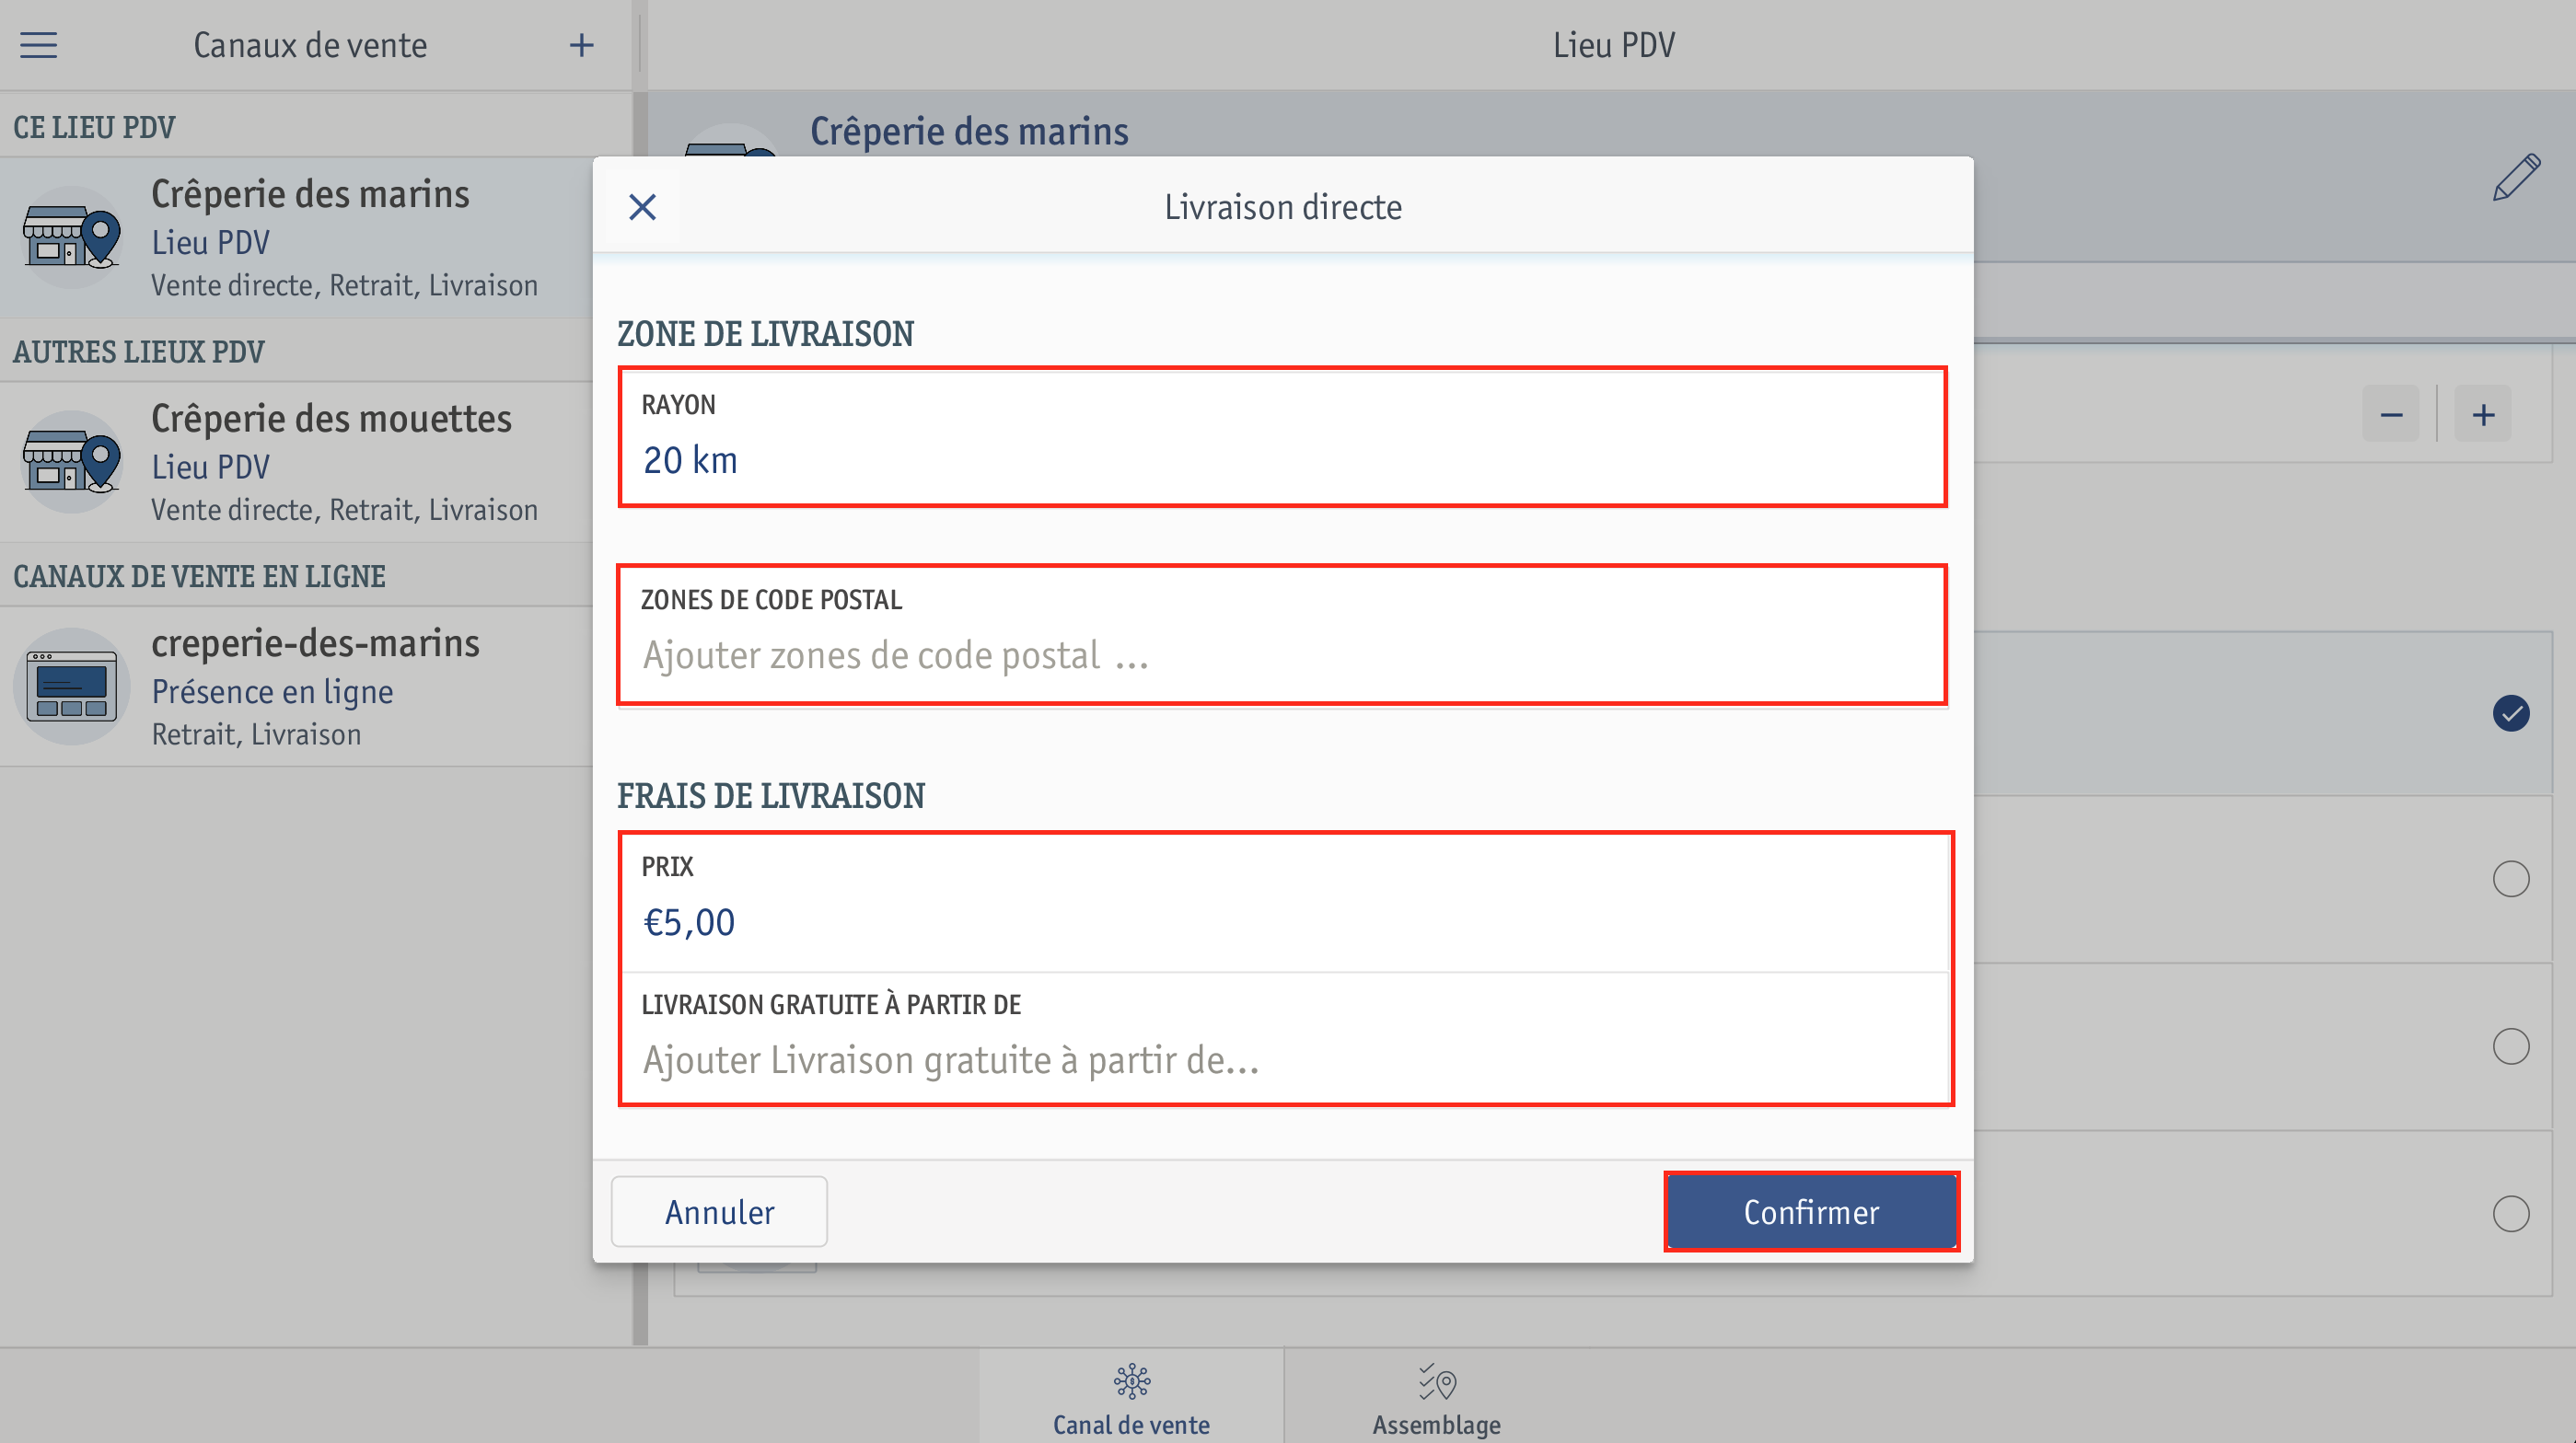The height and width of the screenshot is (1443, 2576).
Task: Select the last unchecked radio button
Action: tap(2511, 1214)
